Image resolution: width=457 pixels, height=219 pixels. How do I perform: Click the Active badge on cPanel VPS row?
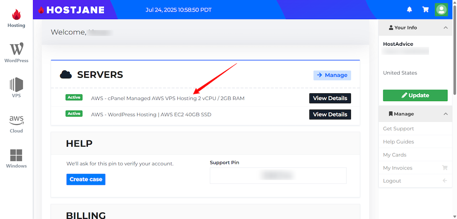tap(74, 97)
